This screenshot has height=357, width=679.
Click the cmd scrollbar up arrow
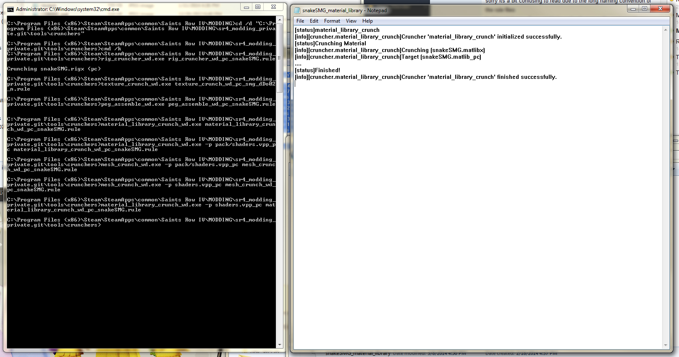pyautogui.click(x=280, y=20)
